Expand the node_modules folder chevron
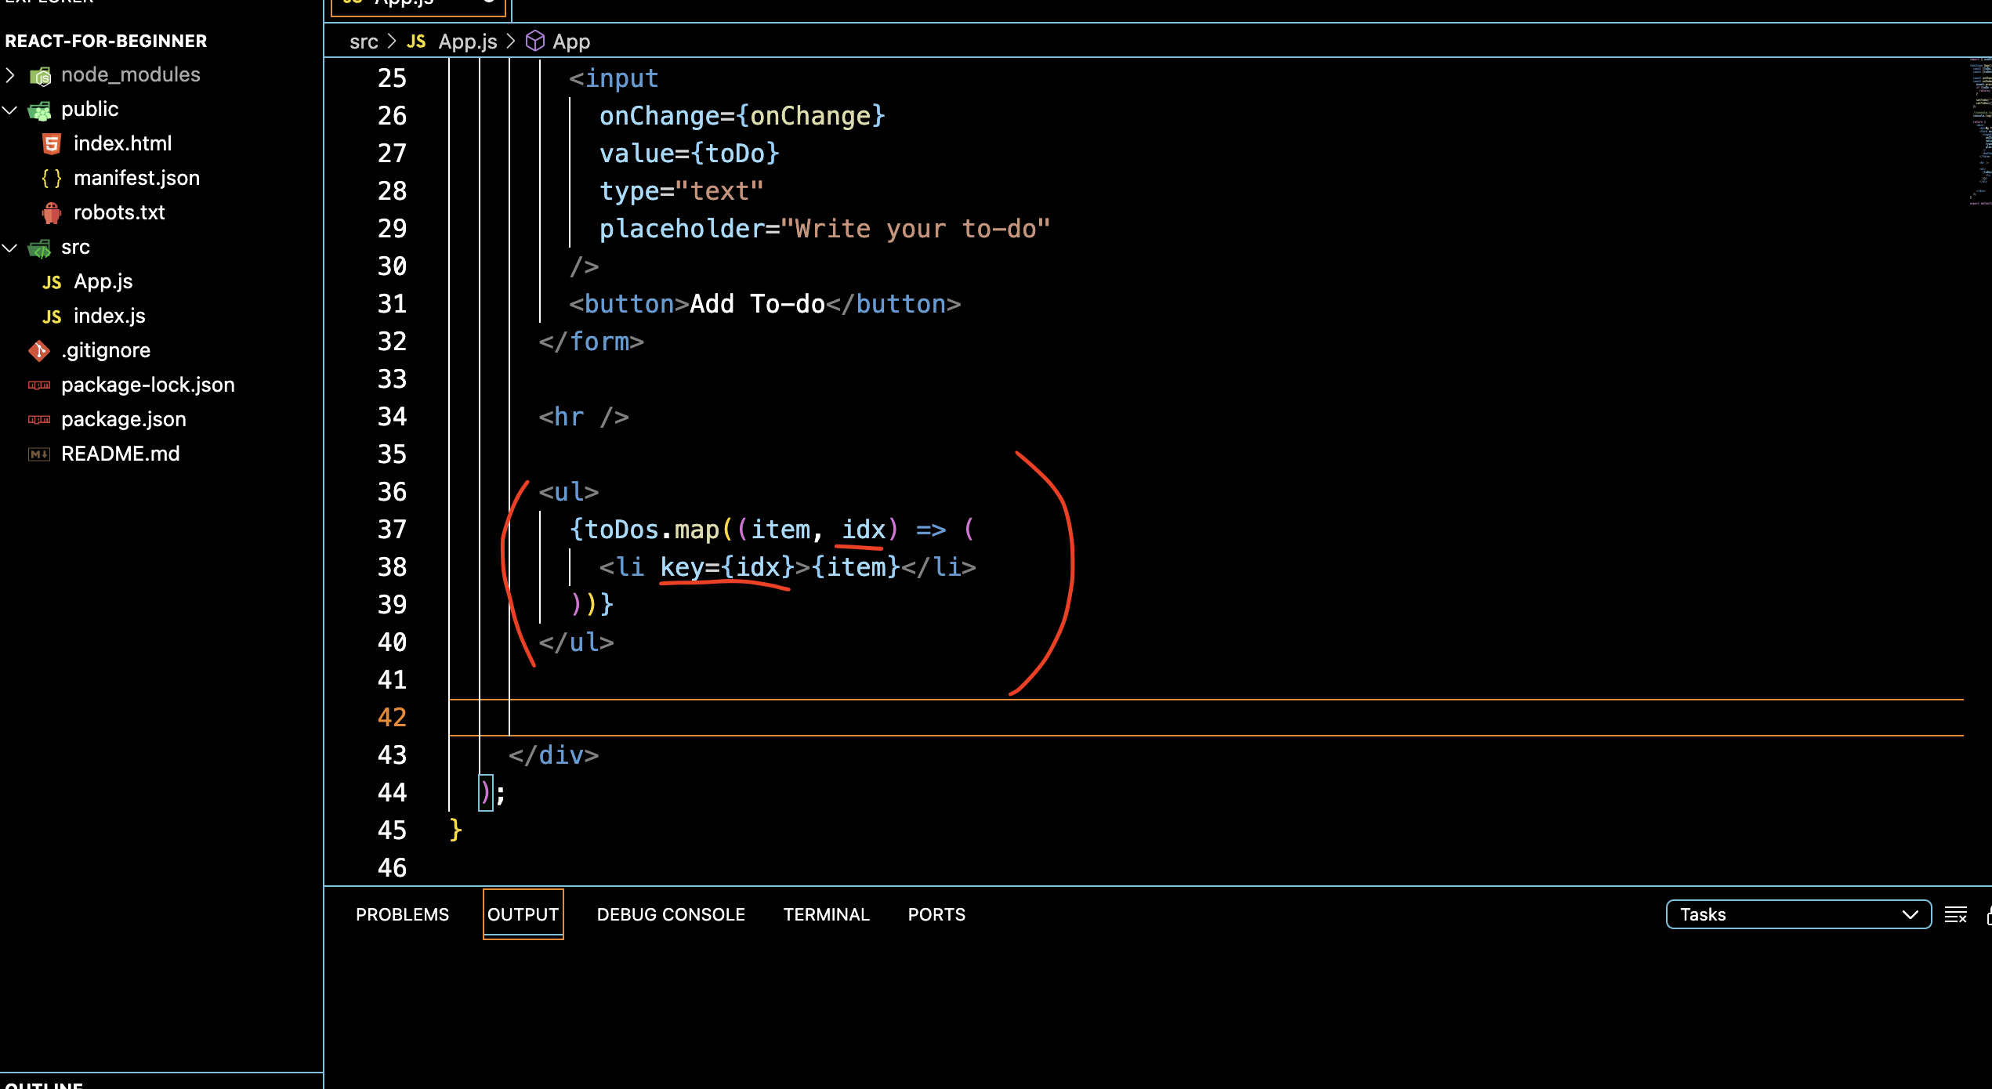Viewport: 1992px width, 1089px height. pos(10,74)
